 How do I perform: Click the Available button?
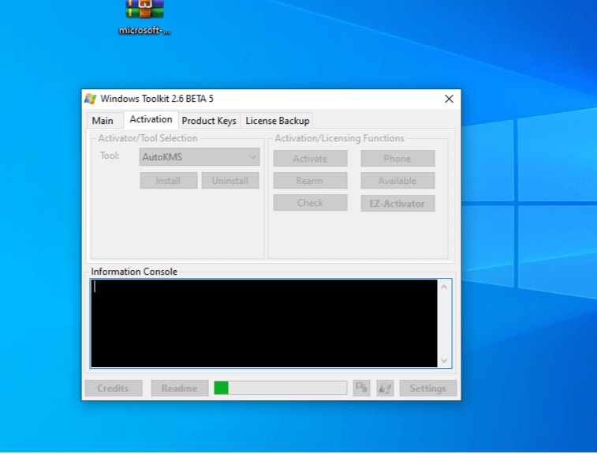pos(397,180)
